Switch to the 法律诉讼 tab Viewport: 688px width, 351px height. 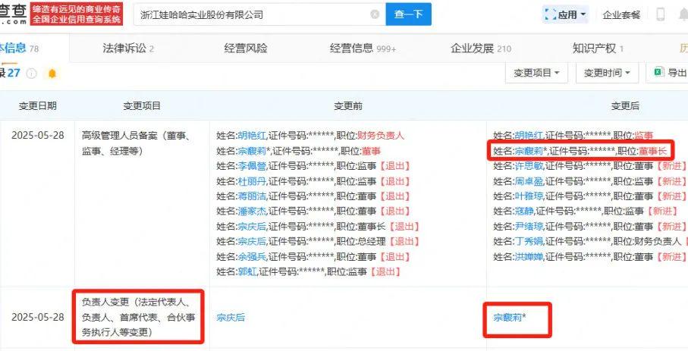pos(128,49)
